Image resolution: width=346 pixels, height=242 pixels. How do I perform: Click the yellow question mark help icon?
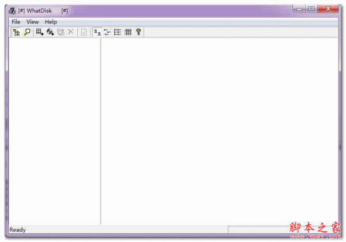(138, 32)
